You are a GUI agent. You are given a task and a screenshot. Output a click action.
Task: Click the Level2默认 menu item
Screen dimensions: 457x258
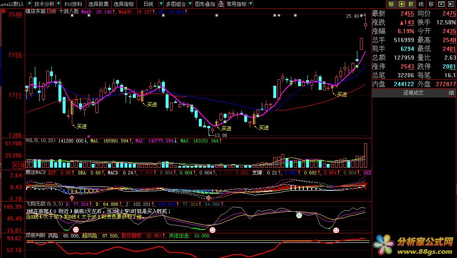click(12, 4)
